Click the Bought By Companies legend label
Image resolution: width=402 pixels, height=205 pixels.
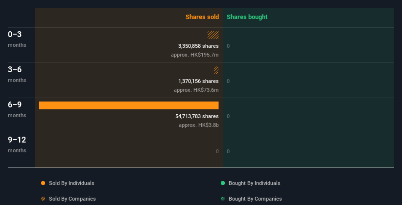(255, 199)
